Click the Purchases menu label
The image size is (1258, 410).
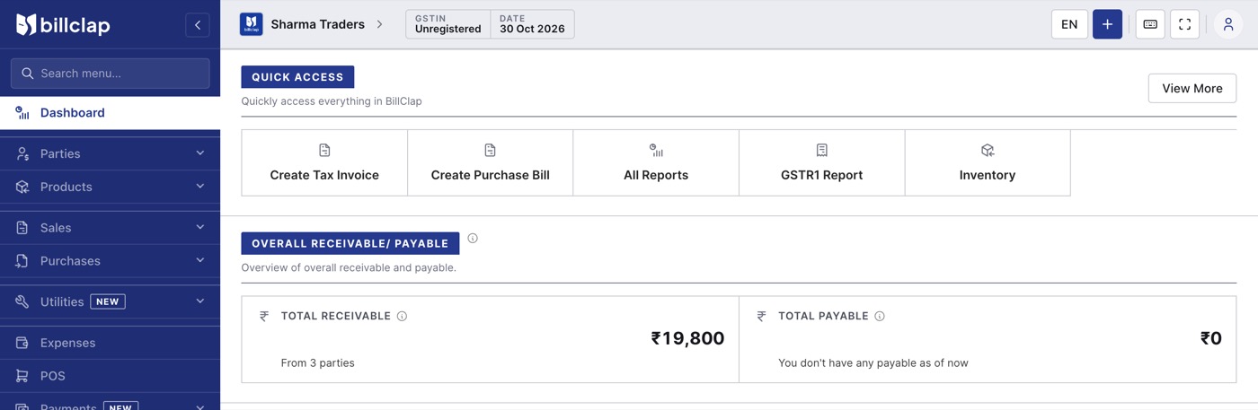coord(70,261)
